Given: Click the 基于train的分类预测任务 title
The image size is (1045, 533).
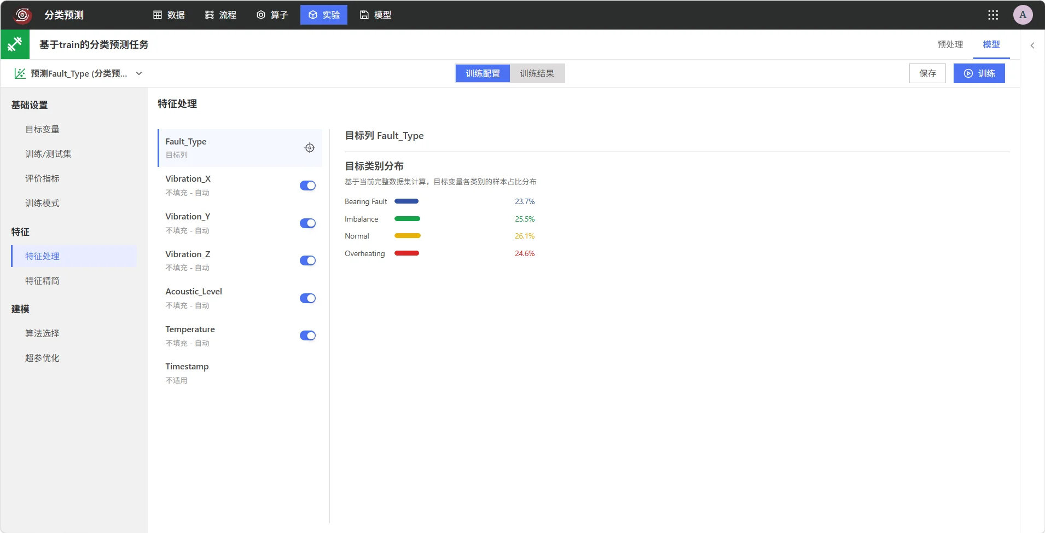Looking at the screenshot, I should 94,44.
